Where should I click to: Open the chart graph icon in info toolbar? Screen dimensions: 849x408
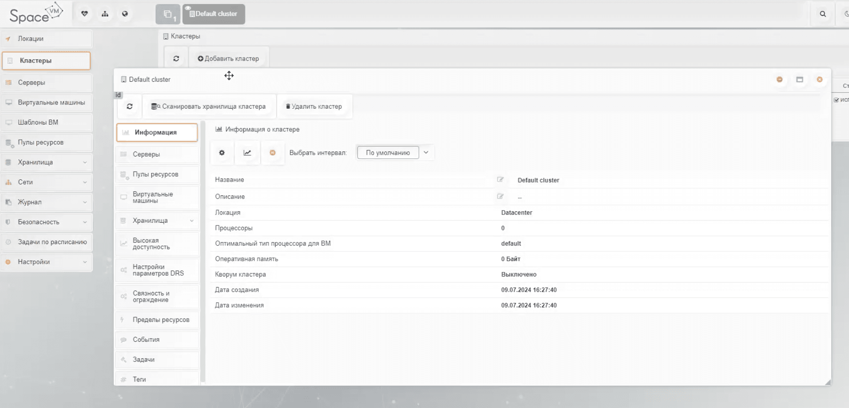click(x=247, y=153)
